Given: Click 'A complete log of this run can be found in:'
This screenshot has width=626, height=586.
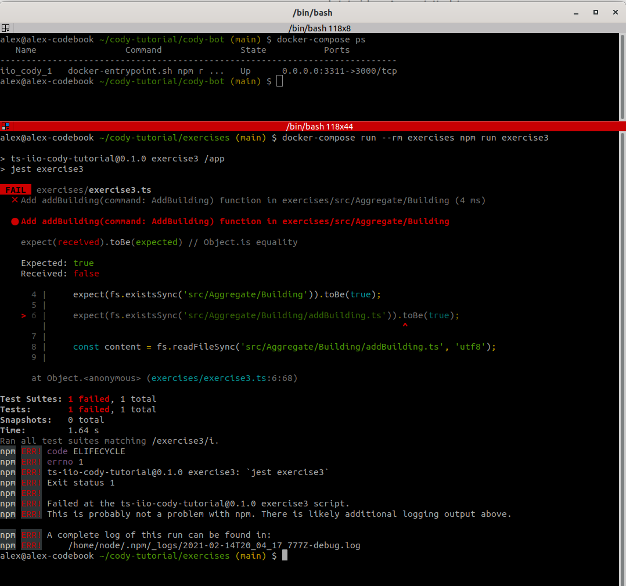Looking at the screenshot, I should click(159, 535).
